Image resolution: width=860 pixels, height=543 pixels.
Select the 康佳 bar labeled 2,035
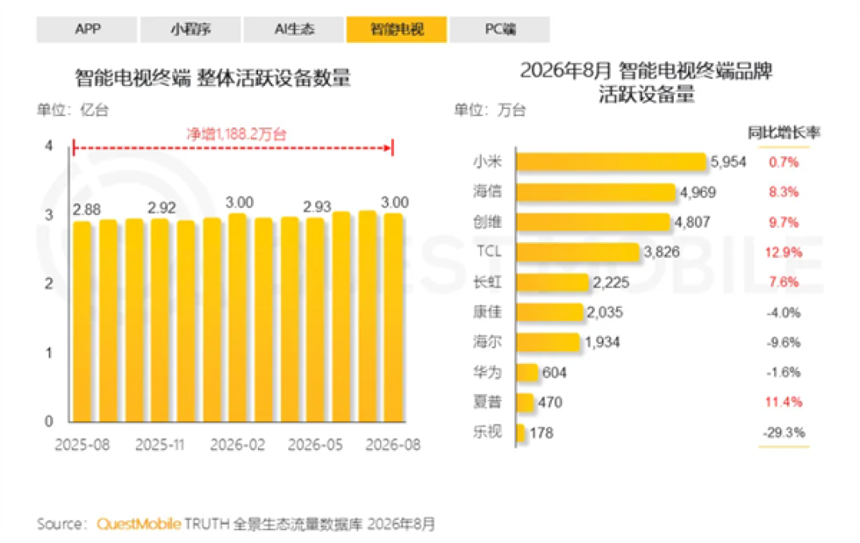pyautogui.click(x=549, y=312)
